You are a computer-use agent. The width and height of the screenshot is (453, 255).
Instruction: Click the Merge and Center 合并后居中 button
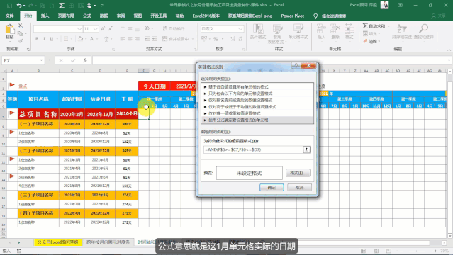pyautogui.click(x=176, y=39)
